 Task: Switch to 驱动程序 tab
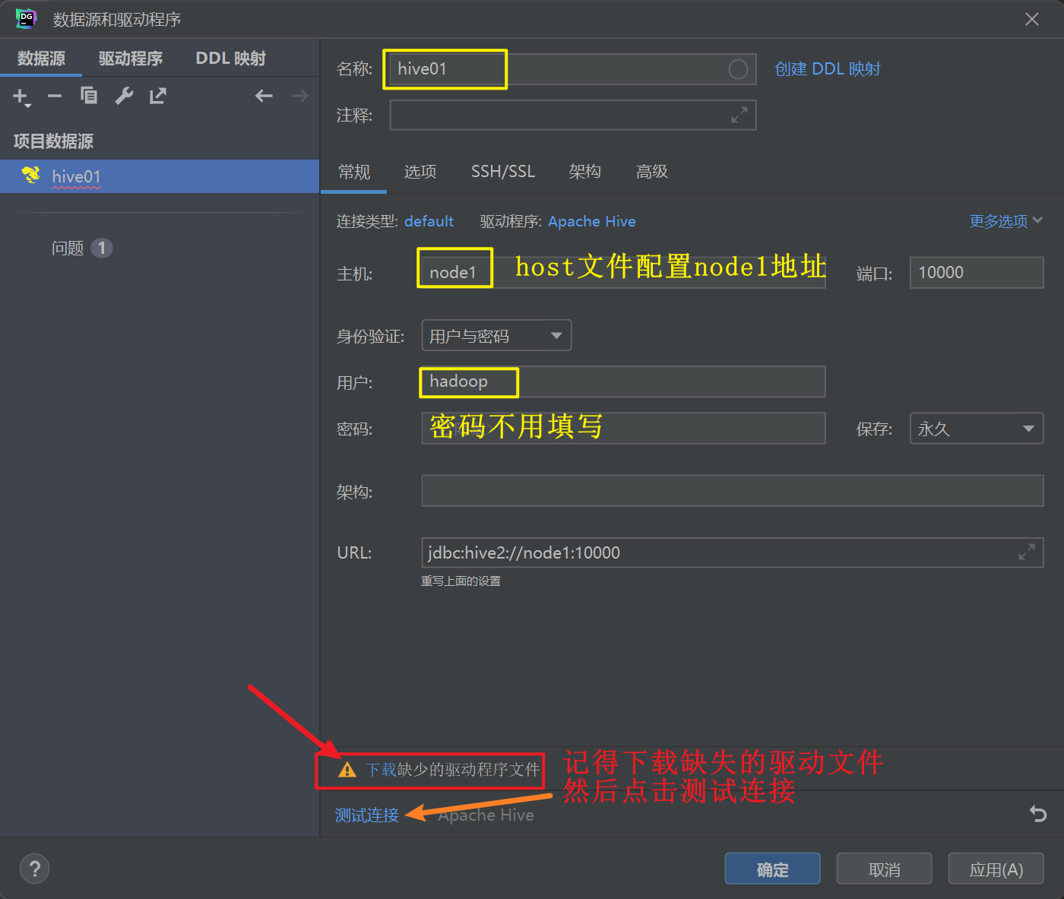131,59
